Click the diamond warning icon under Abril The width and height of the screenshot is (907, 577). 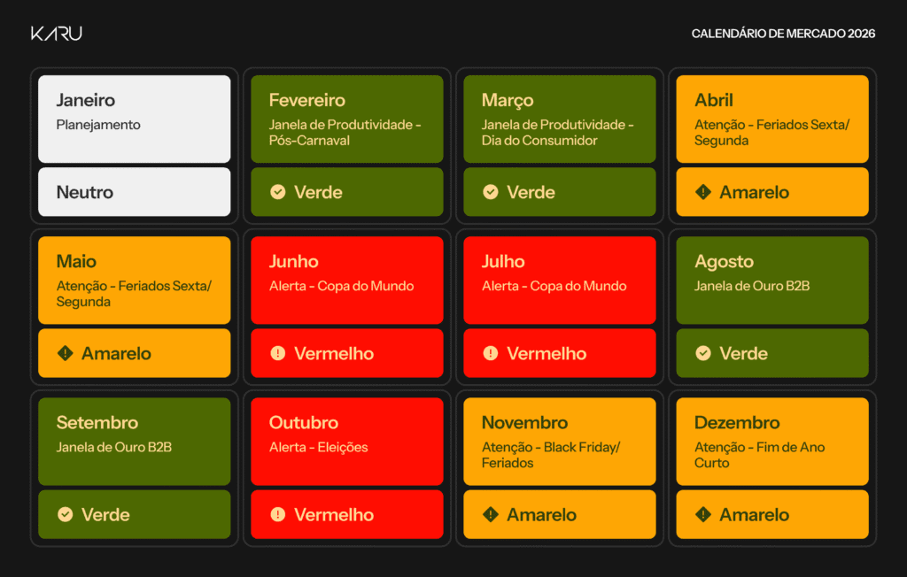tap(703, 192)
